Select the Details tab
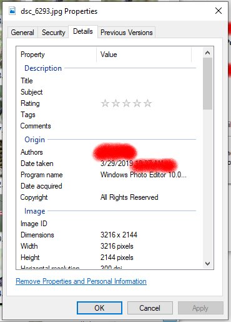Viewport: 231px width, 322px height. [83, 31]
